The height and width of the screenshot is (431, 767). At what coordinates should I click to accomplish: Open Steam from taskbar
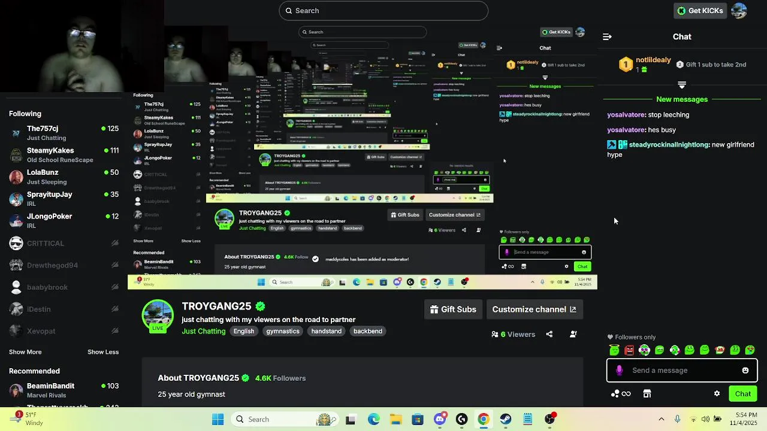point(506,420)
